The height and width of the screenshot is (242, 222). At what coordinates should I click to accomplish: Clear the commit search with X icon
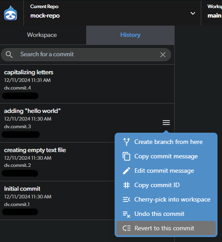pyautogui.click(x=163, y=54)
